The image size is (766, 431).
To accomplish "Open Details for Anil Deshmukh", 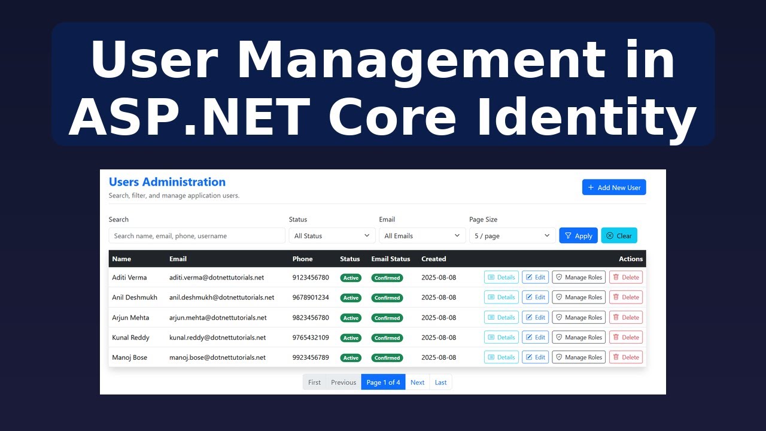I will [x=501, y=297].
